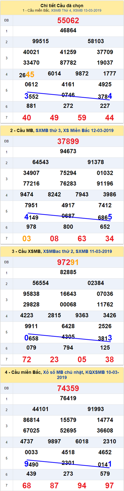Select special prize number 74359
This screenshot has width=124, height=491.
68,388
